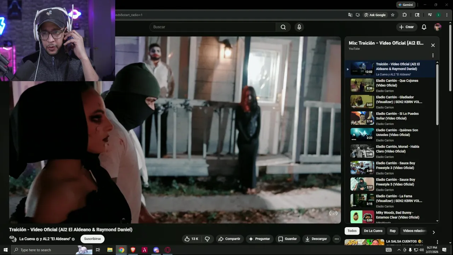The width and height of the screenshot is (453, 255).
Task: Open the tab search icon in toolbar
Action: coord(417,15)
